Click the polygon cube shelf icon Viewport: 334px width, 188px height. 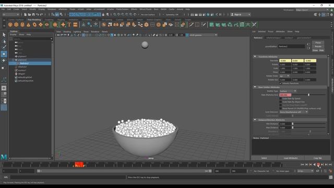click(16, 25)
